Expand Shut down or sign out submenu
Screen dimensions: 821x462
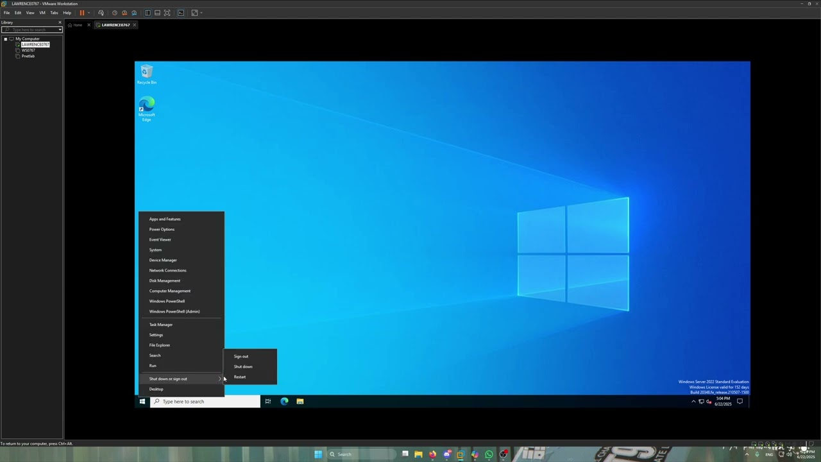coord(182,379)
